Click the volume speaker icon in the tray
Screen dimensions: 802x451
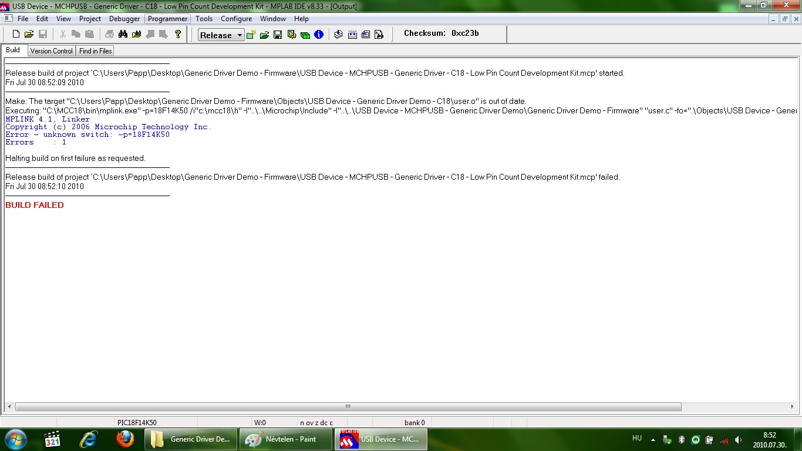738,439
